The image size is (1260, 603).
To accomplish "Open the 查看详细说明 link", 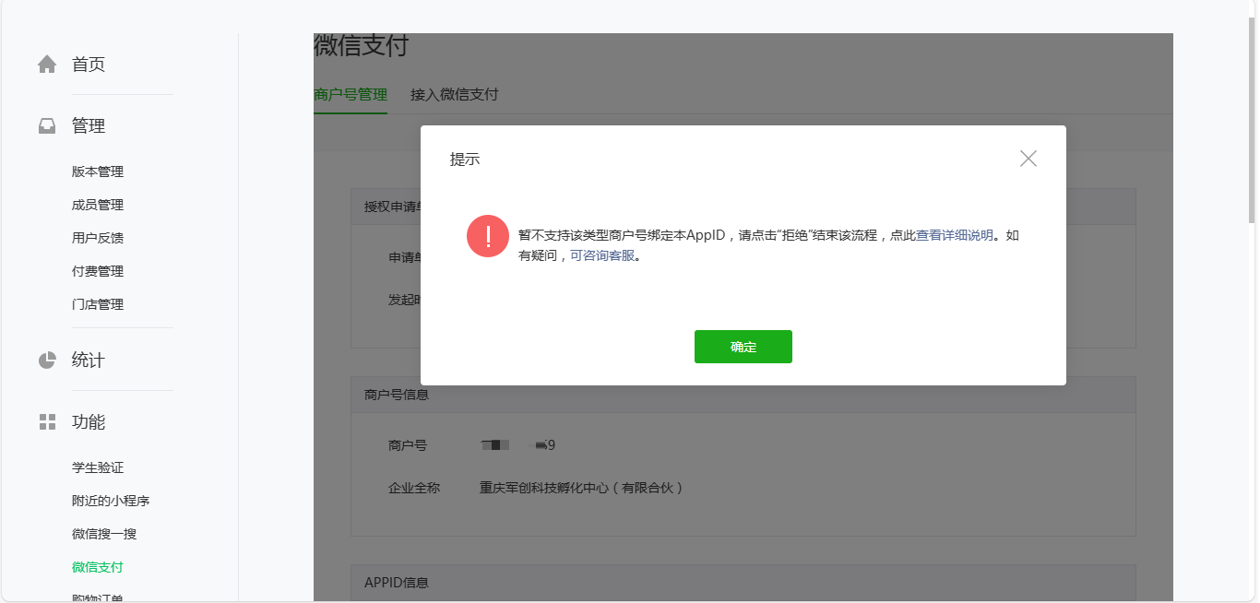I will [955, 235].
